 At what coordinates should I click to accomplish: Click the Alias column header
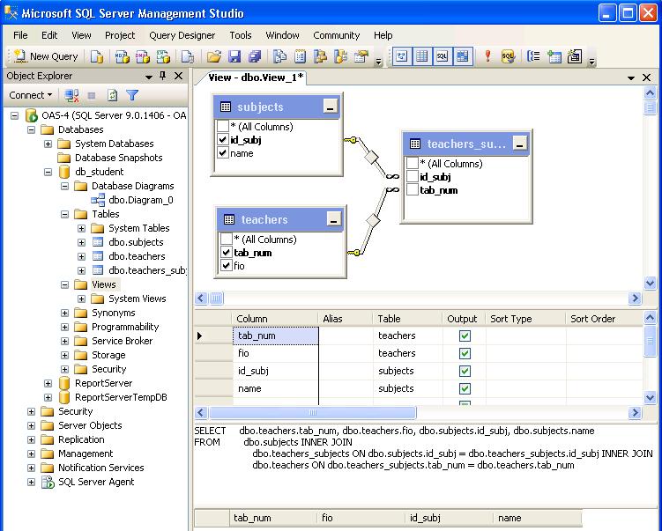click(345, 319)
